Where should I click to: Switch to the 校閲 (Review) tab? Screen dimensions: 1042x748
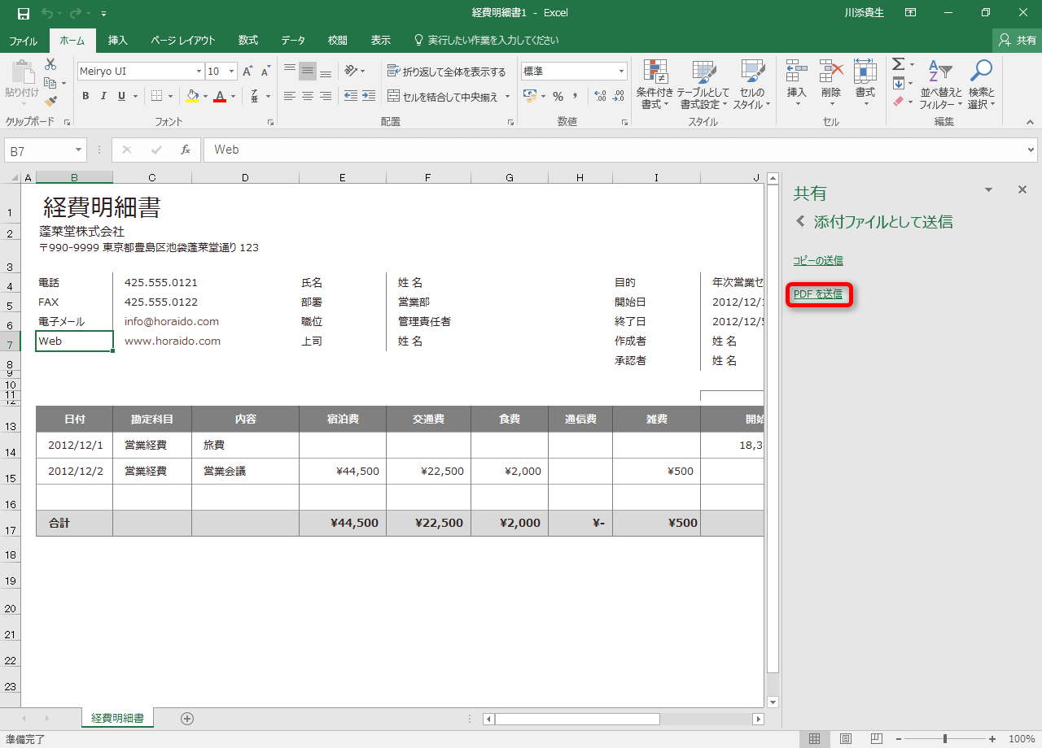coord(338,40)
